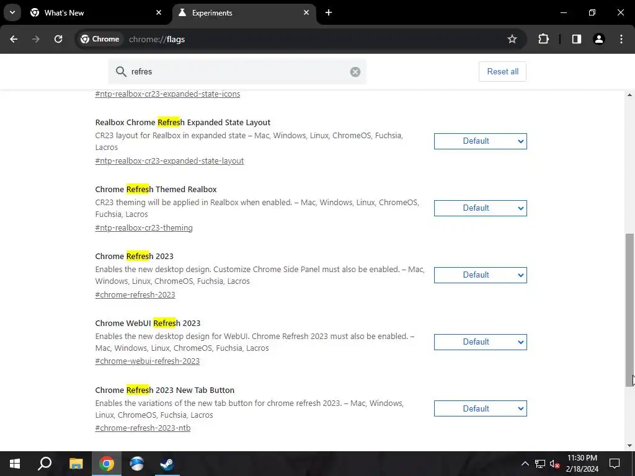Screen dimensions: 635x476
Task: Open the Chrome WebUI Refresh 2023 dropdown
Action: (x=481, y=342)
